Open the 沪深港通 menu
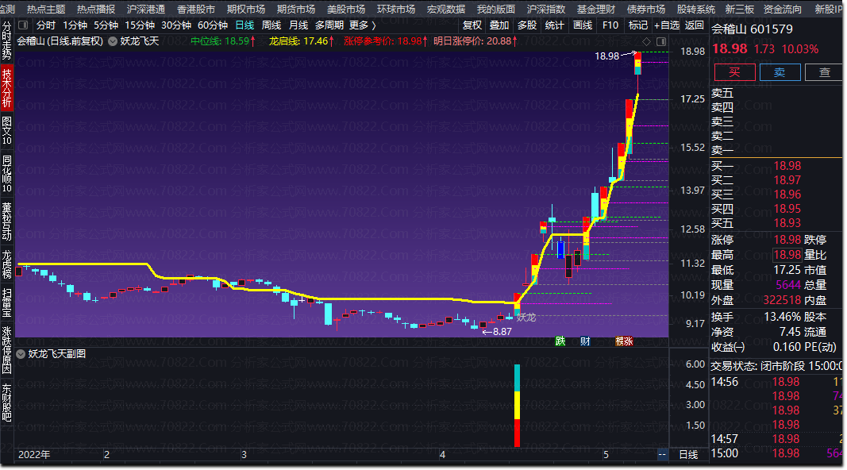Viewport: 847px width, 470px height. (146, 10)
